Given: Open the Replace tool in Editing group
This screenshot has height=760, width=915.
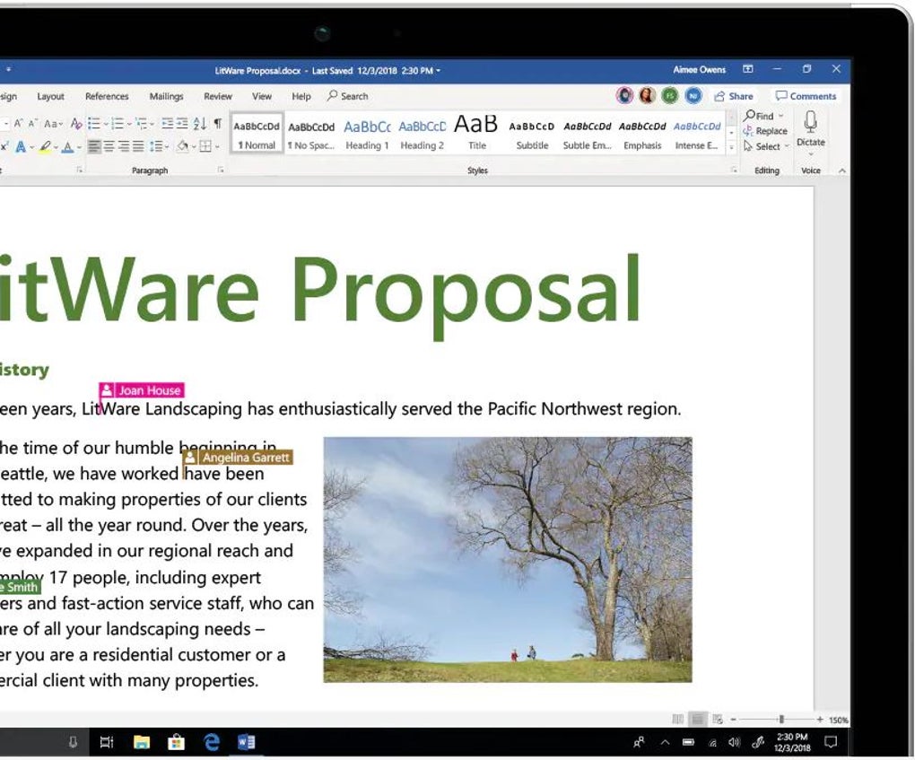Looking at the screenshot, I should (769, 131).
